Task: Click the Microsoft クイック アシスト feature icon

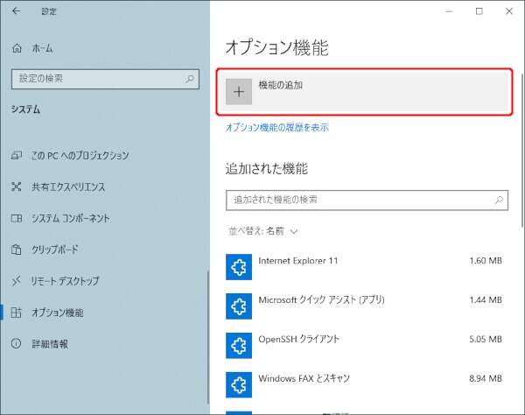Action: point(239,306)
